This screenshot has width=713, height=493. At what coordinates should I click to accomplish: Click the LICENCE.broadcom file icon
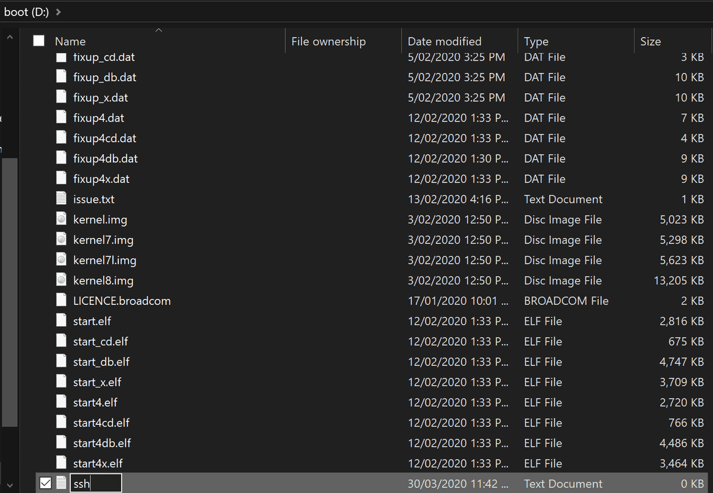[x=61, y=301]
